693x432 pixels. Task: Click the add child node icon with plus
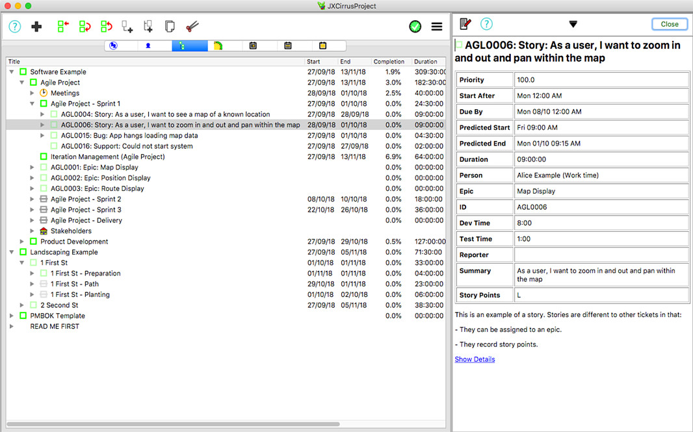(x=127, y=27)
